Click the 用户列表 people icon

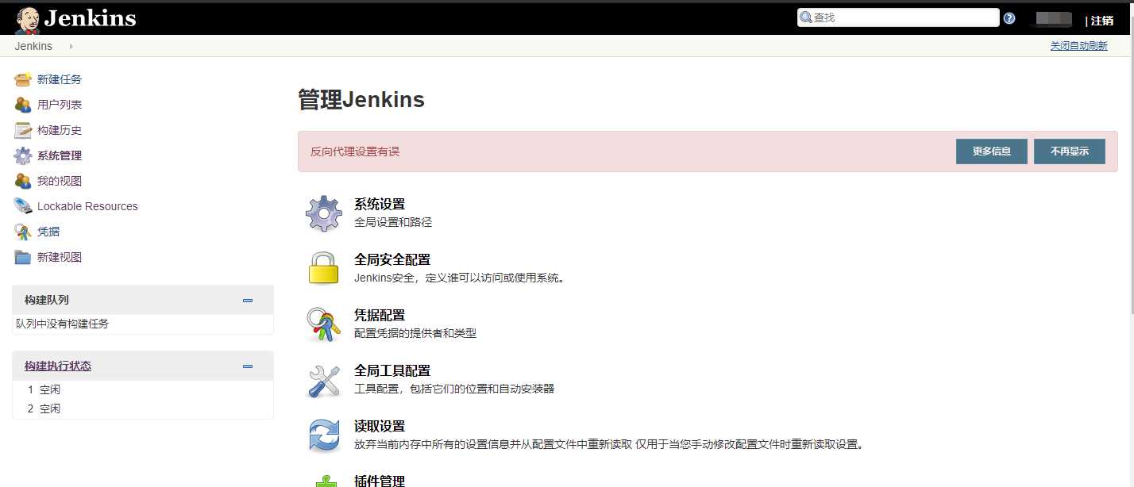[23, 105]
